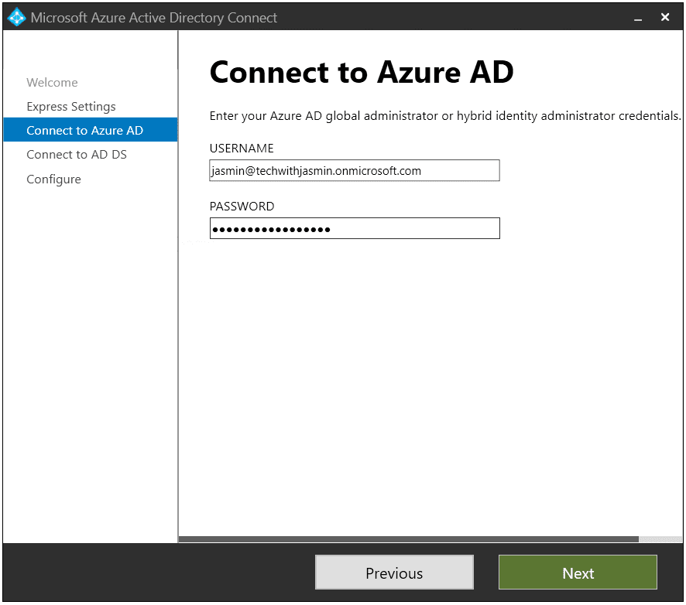The height and width of the screenshot is (605, 686).
Task: Select Connect to Azure AD step
Action: click(91, 130)
